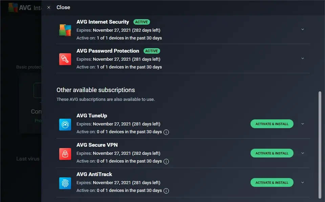Click the ACTIVE badge on Internet Security
The image size is (325, 202).
pyautogui.click(x=142, y=22)
